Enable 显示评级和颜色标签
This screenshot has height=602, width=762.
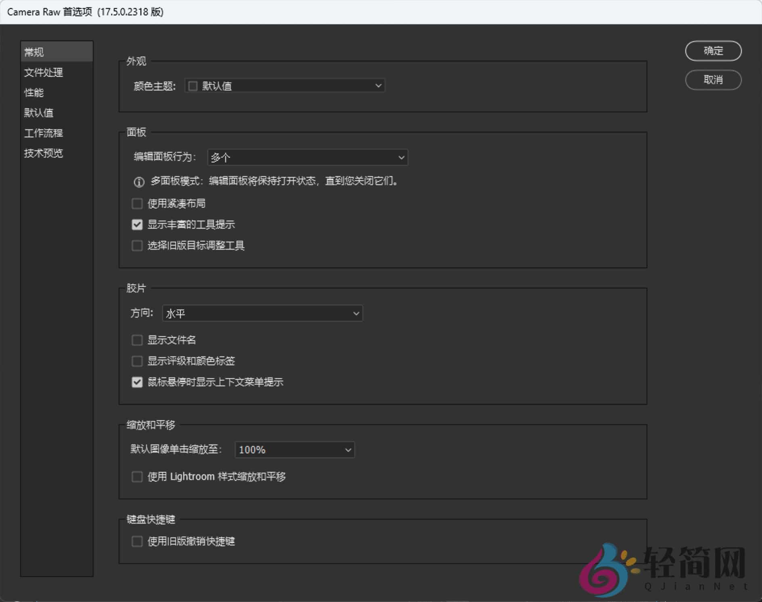(x=137, y=361)
